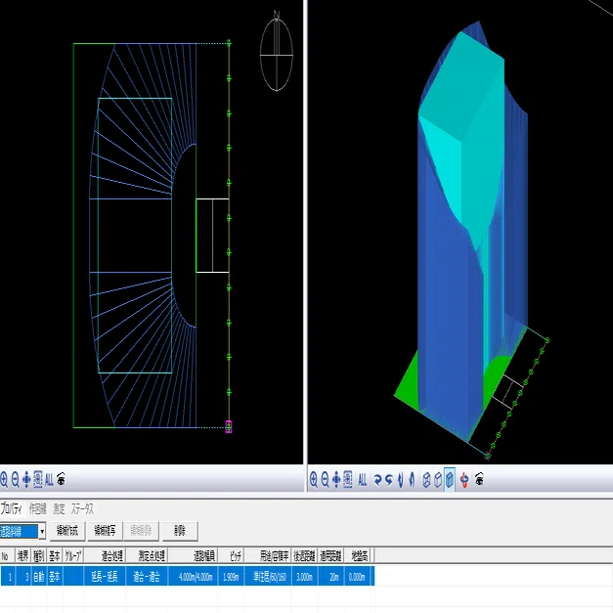Toggle solid shaded display mode
Viewport: 613px width, 613px height.
click(x=450, y=479)
